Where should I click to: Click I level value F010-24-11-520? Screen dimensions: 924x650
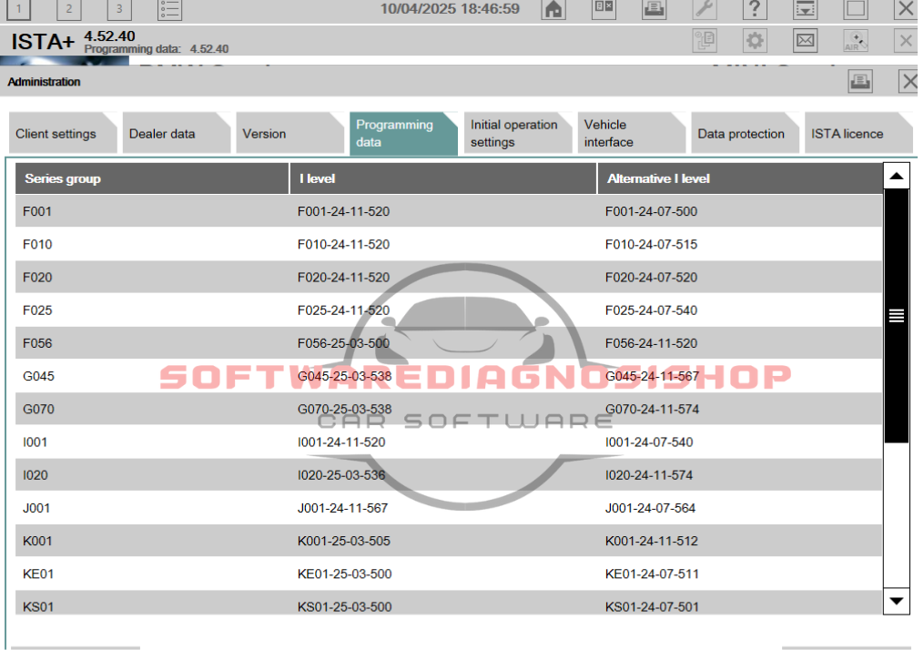tap(343, 245)
